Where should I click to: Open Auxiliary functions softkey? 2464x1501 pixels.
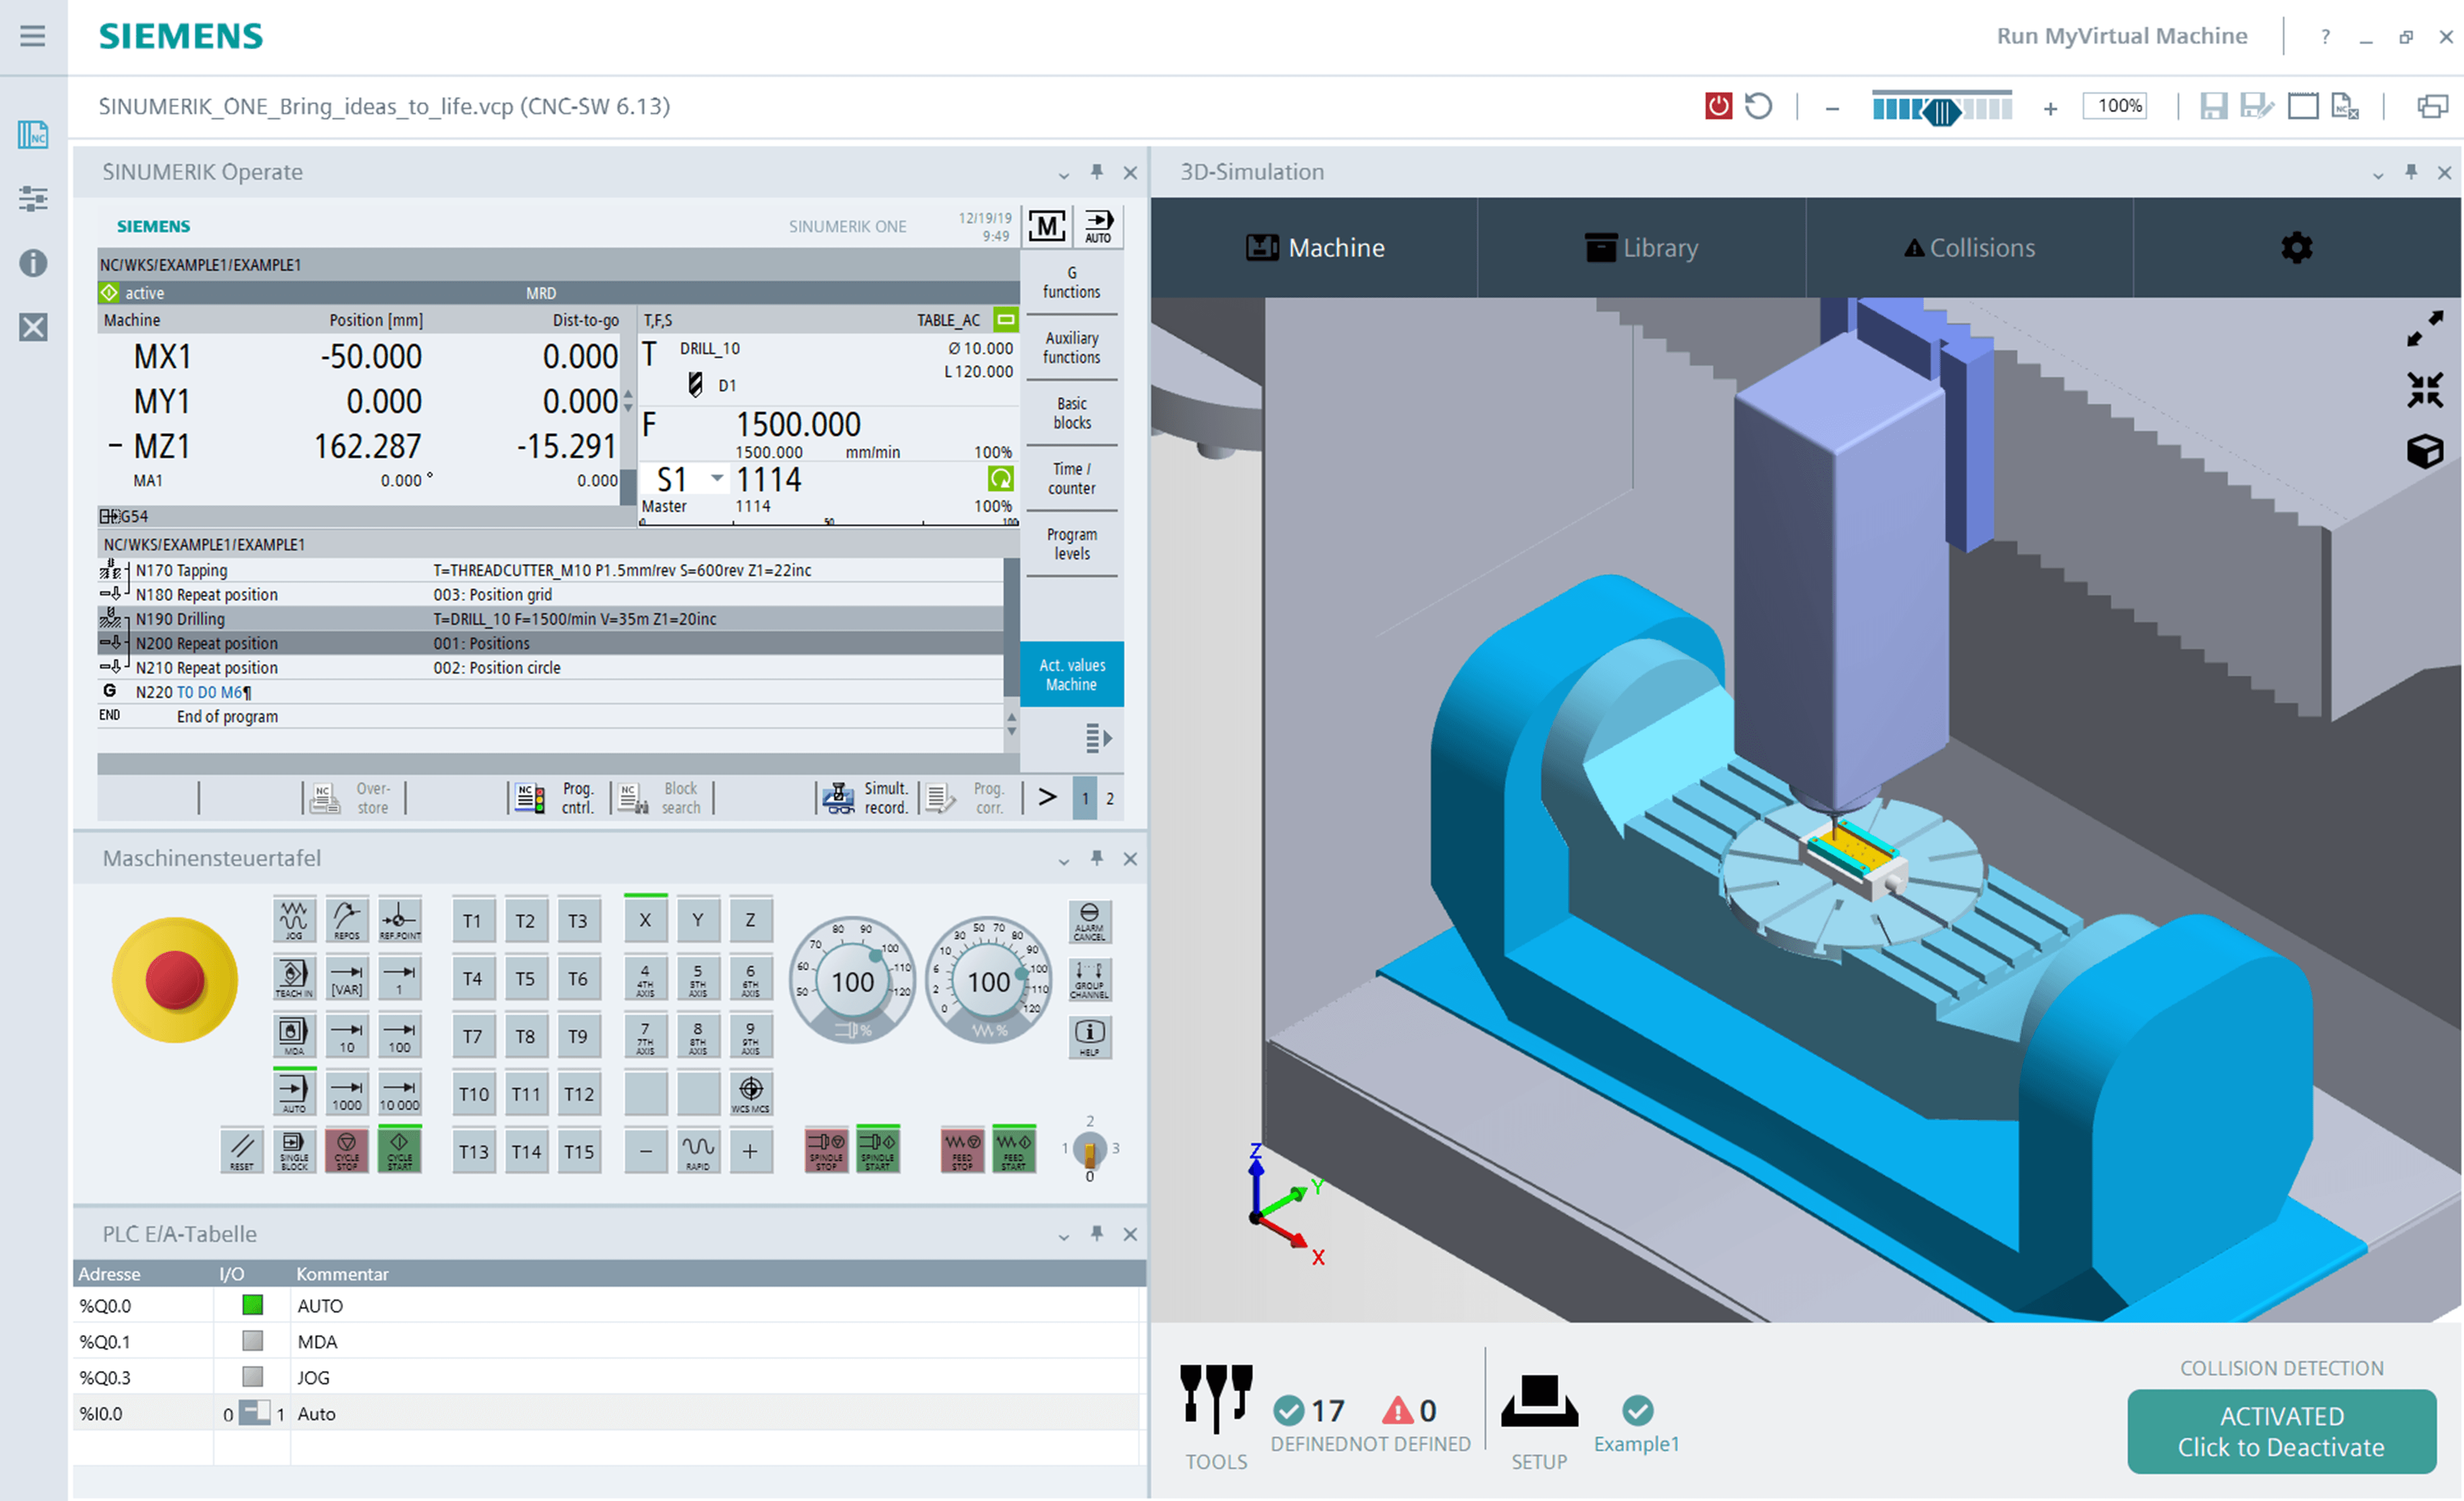(x=1071, y=347)
